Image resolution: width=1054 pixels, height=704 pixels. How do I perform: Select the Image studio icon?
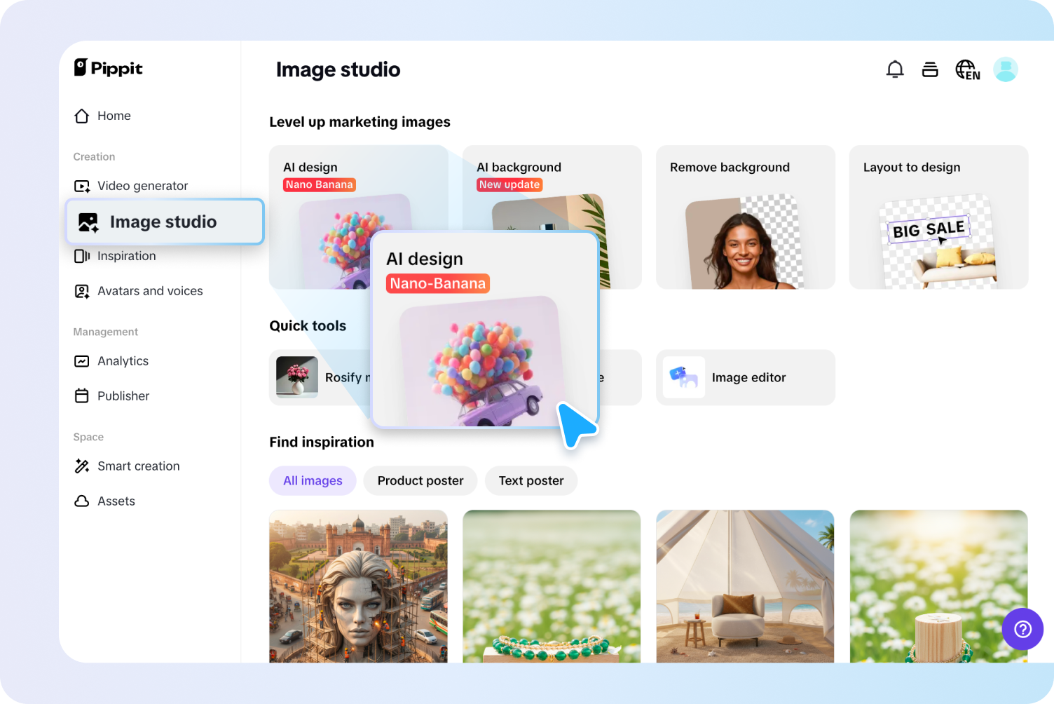coord(87,222)
